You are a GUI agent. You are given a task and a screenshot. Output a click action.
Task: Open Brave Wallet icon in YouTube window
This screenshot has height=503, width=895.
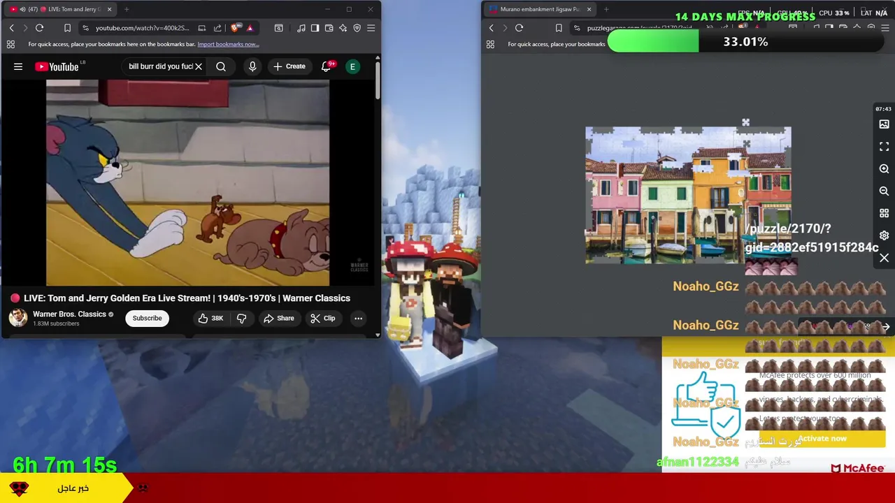[329, 28]
